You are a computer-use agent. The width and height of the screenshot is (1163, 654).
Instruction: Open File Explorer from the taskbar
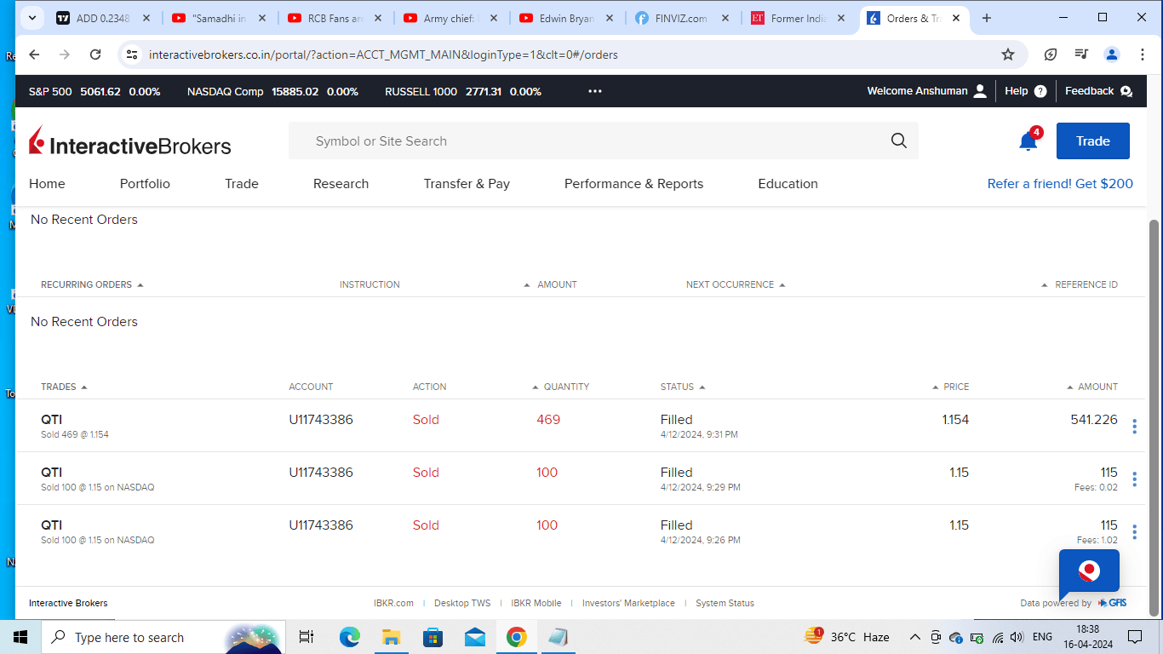(391, 637)
